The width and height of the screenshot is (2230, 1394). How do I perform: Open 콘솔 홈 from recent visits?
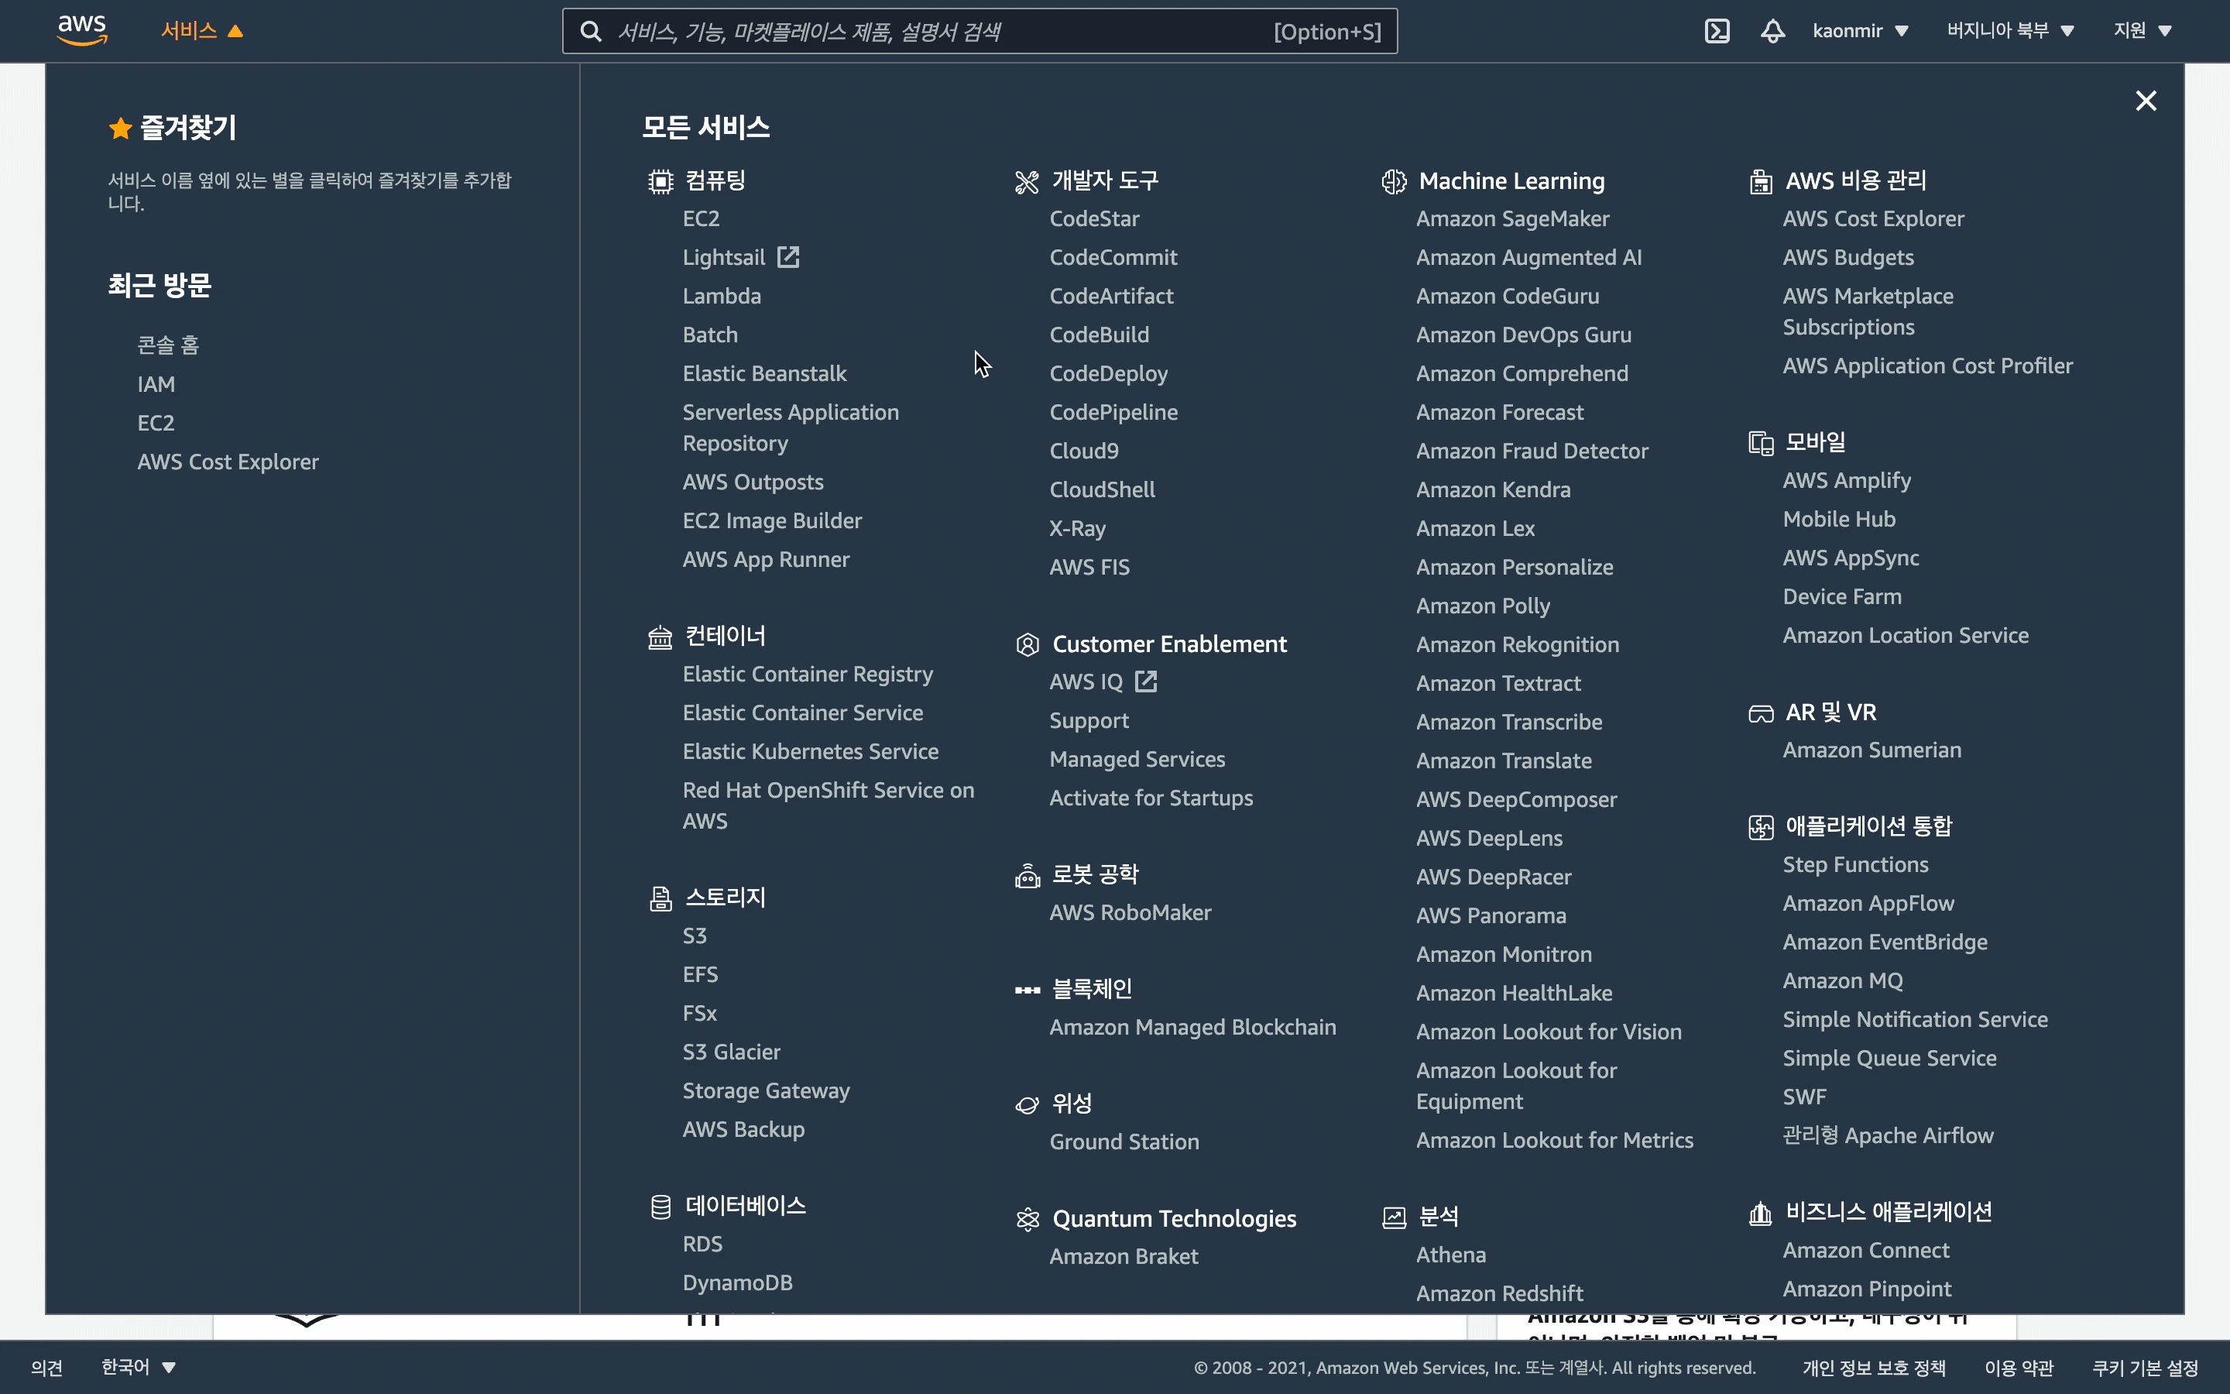click(168, 345)
